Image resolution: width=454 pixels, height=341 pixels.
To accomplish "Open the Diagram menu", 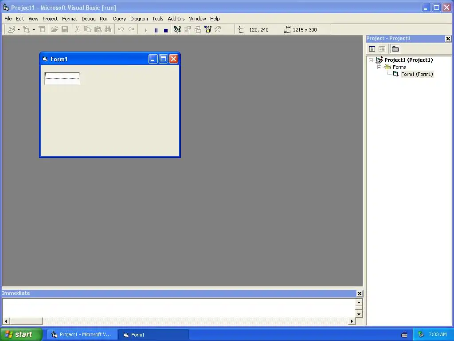I will 139,19.
